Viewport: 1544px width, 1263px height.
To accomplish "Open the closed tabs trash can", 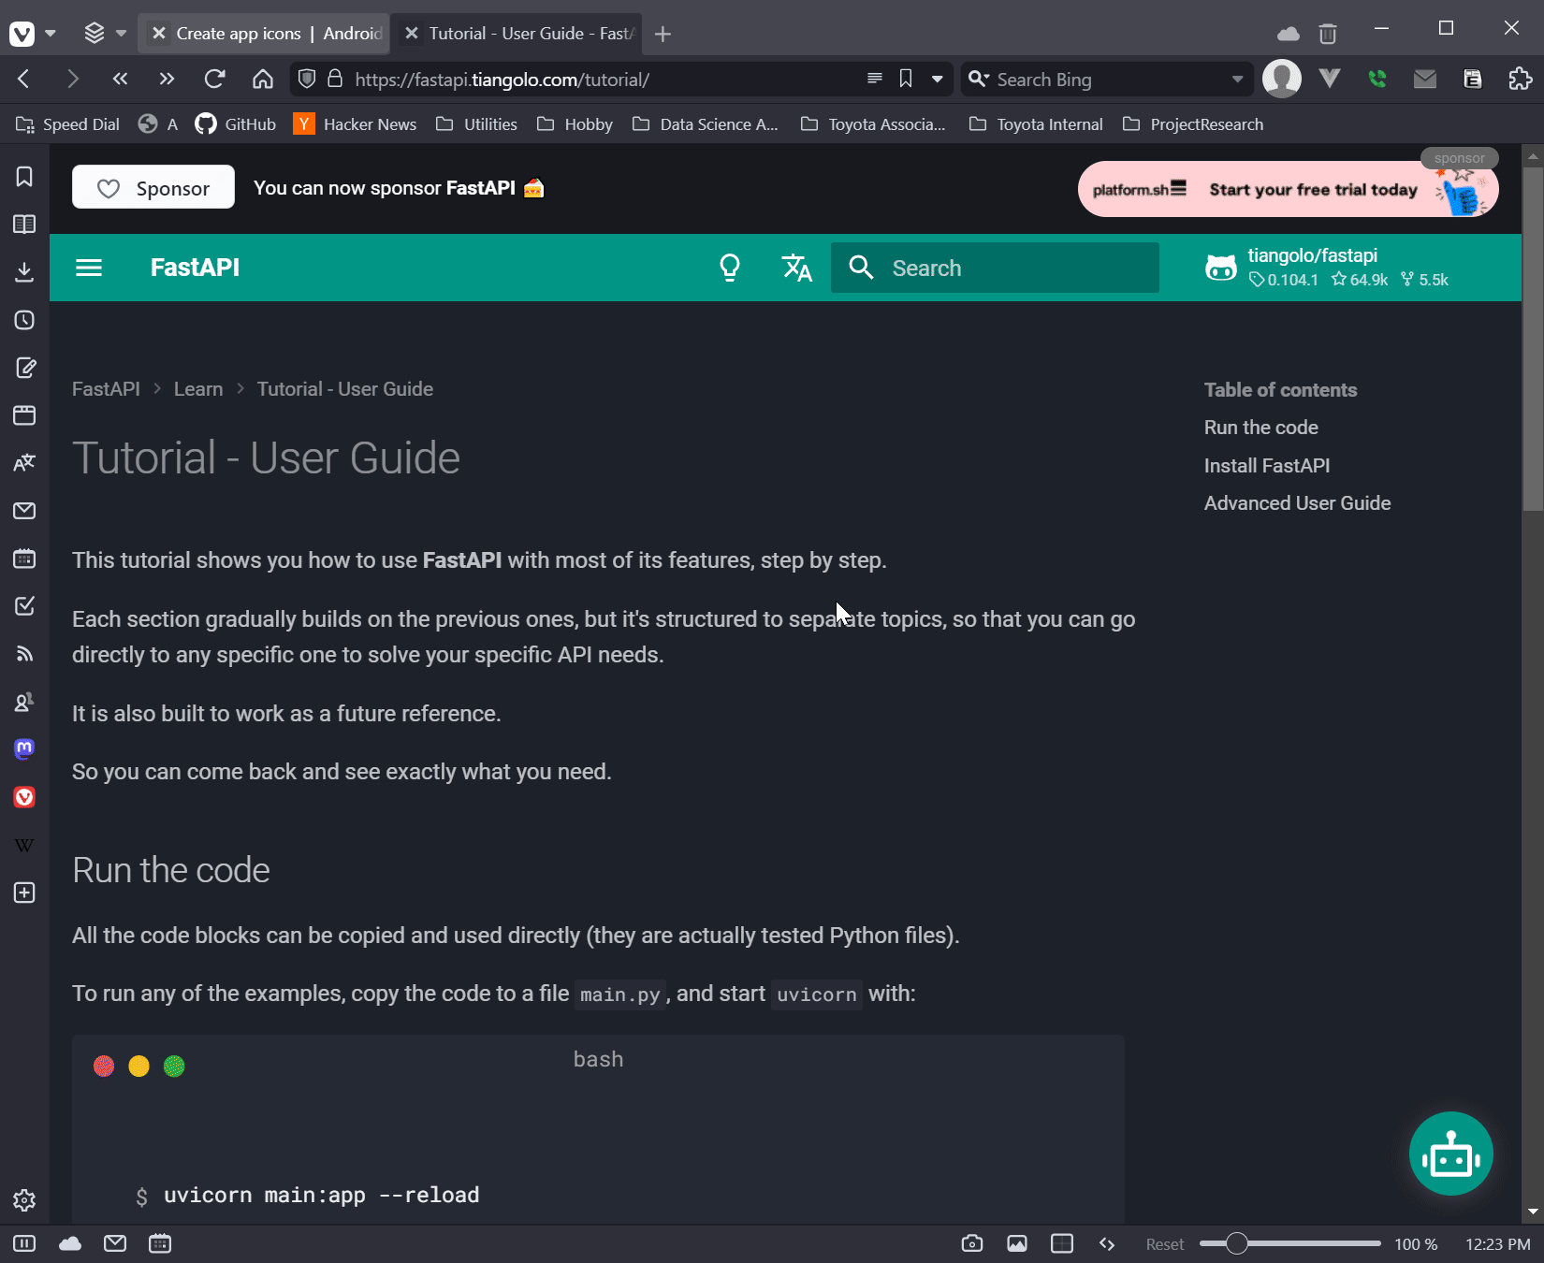I will (1328, 35).
